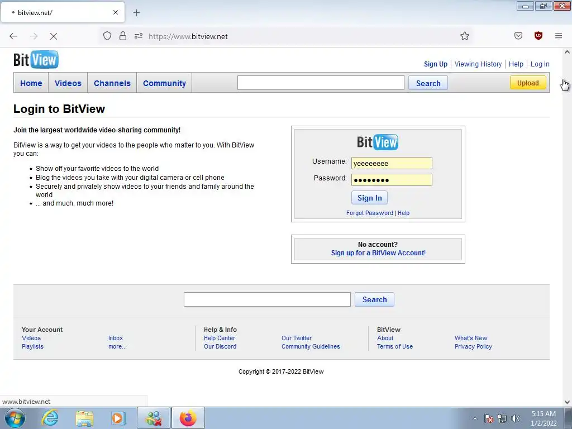572x429 pixels.
Task: Click the bottom Search button
Action: pos(374,299)
